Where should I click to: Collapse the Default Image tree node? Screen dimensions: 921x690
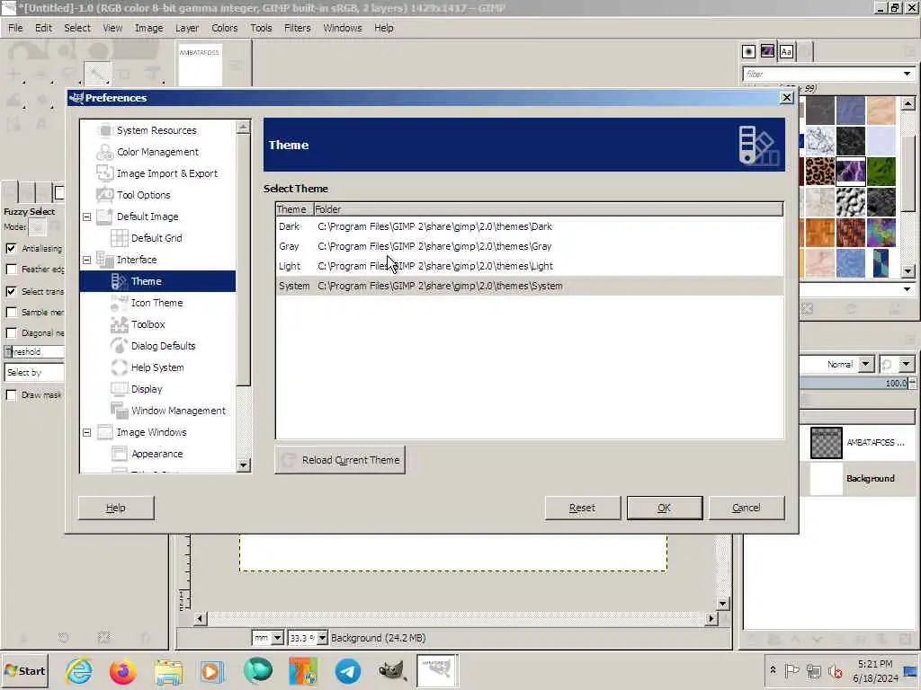pos(87,217)
